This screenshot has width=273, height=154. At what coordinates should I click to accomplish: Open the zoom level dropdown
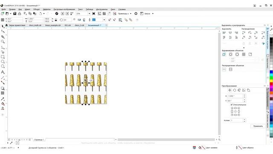point(89,14)
